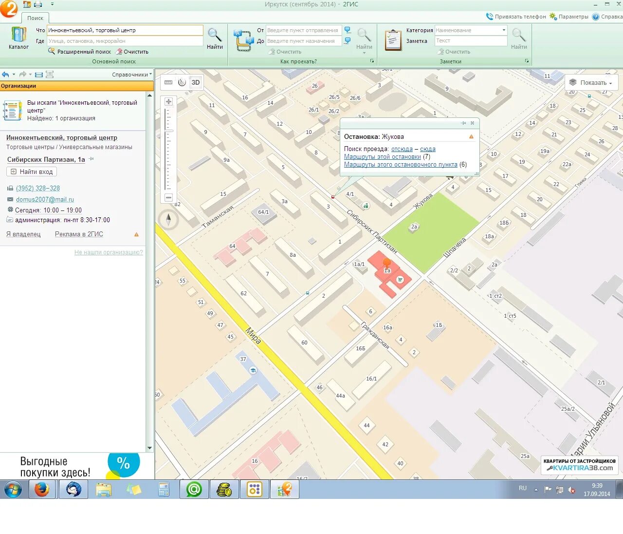Select the radius search tool on map

pyautogui.click(x=182, y=82)
